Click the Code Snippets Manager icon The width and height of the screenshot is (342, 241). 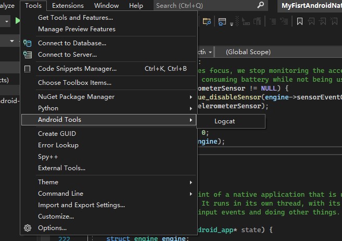coord(27,69)
